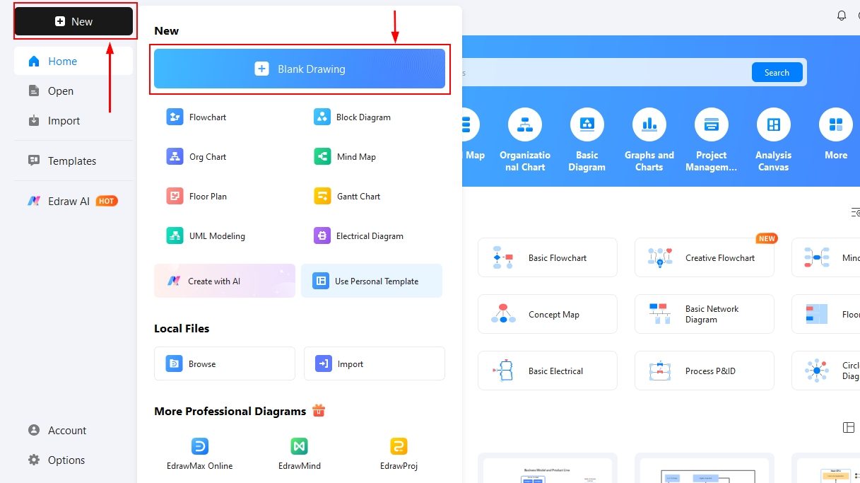Click Use Personal Template button
860x483 pixels.
372,281
